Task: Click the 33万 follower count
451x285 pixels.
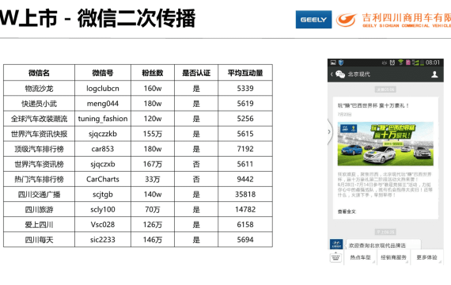Action: [x=153, y=180]
